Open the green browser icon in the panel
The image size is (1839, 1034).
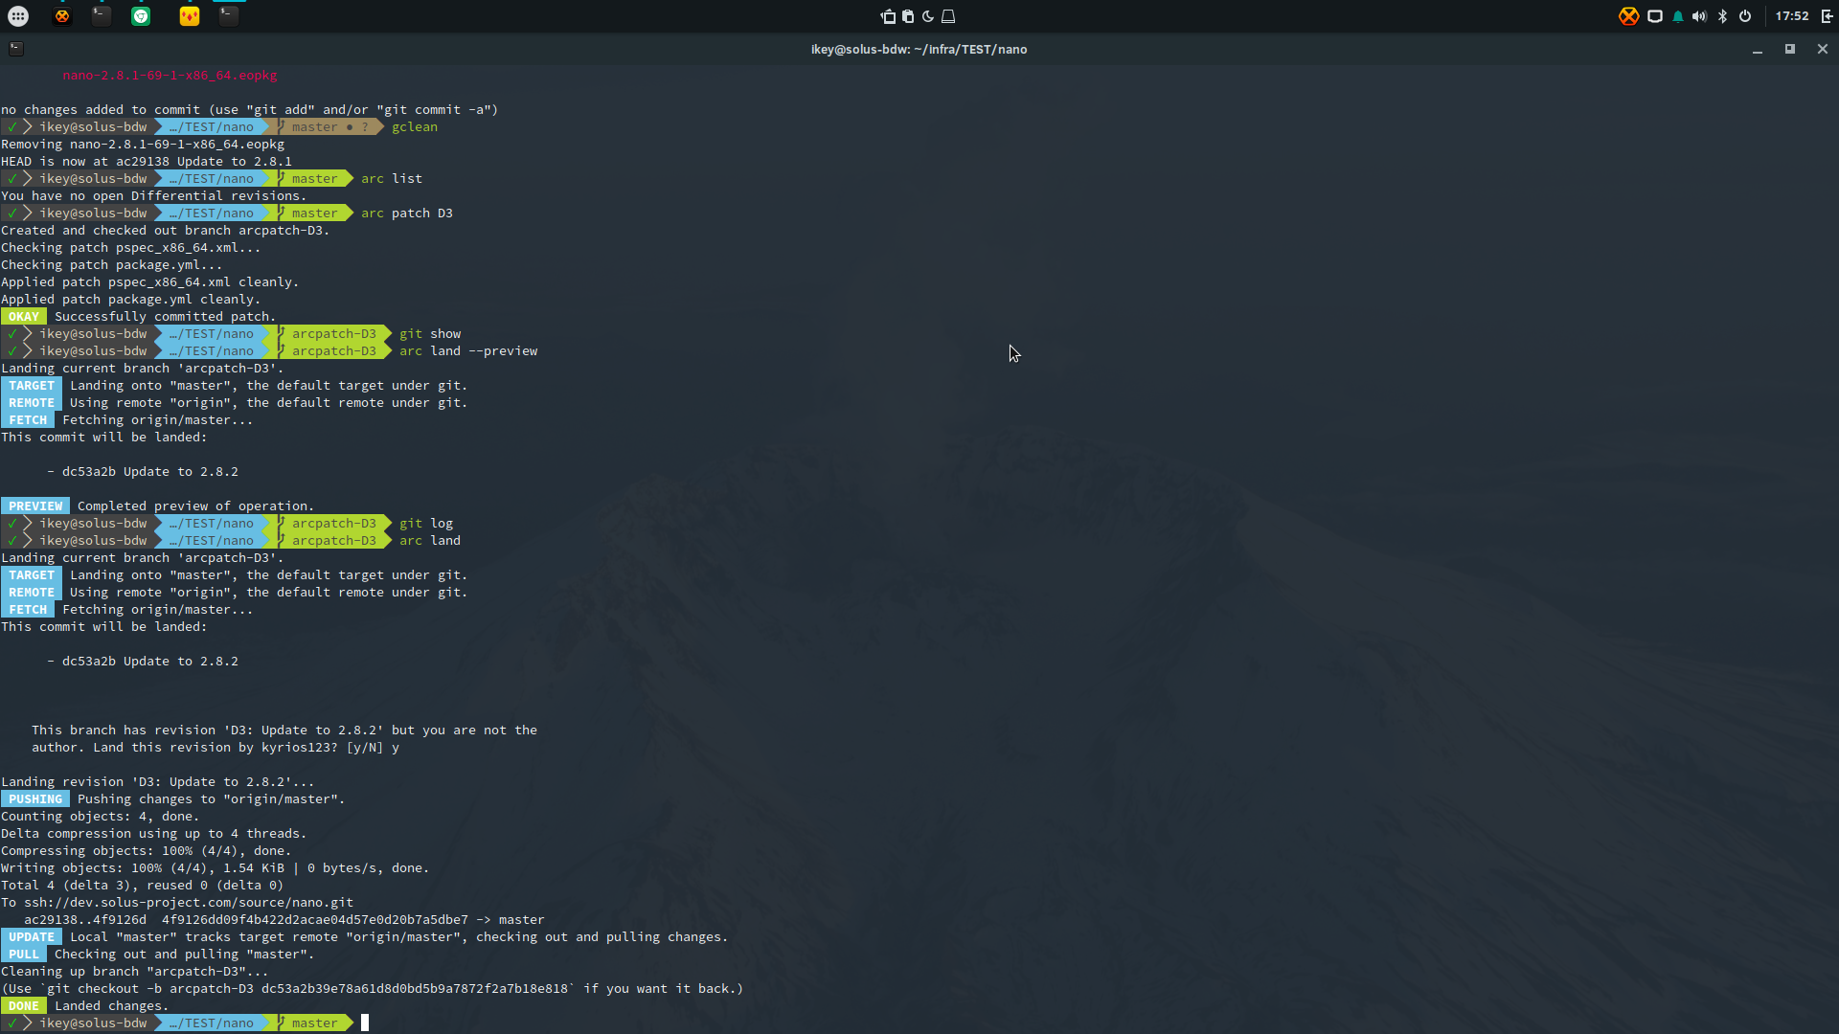click(141, 16)
